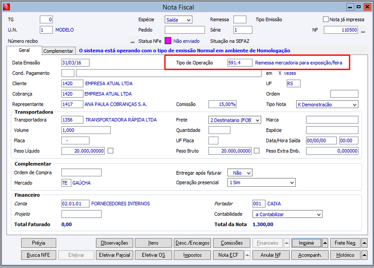Open Espécie dropdown showing Saída
Image resolution: width=374 pixels, height=268 pixels.
click(x=179, y=20)
